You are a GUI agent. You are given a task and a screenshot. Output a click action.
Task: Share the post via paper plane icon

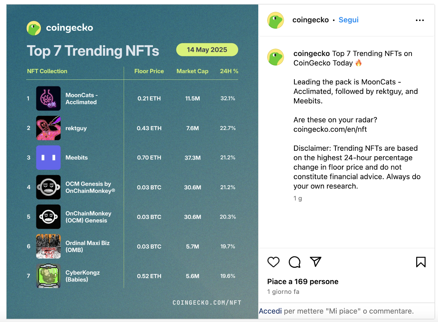pos(315,262)
